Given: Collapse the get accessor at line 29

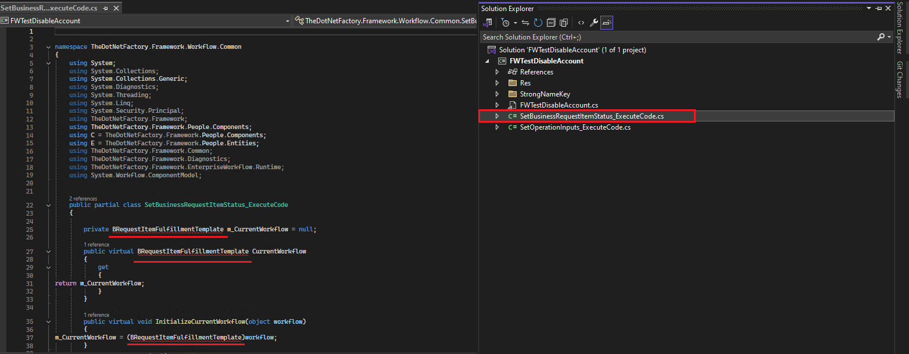Looking at the screenshot, I should coord(49,267).
